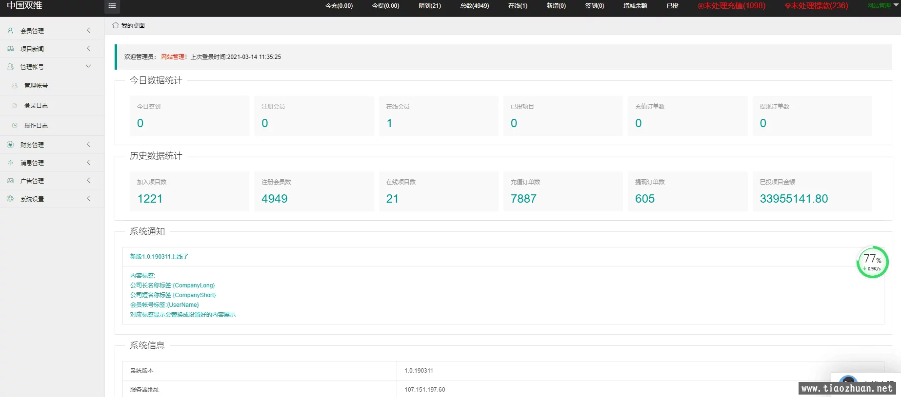Click the 管理帐号 submenu person icon

(x=15, y=85)
